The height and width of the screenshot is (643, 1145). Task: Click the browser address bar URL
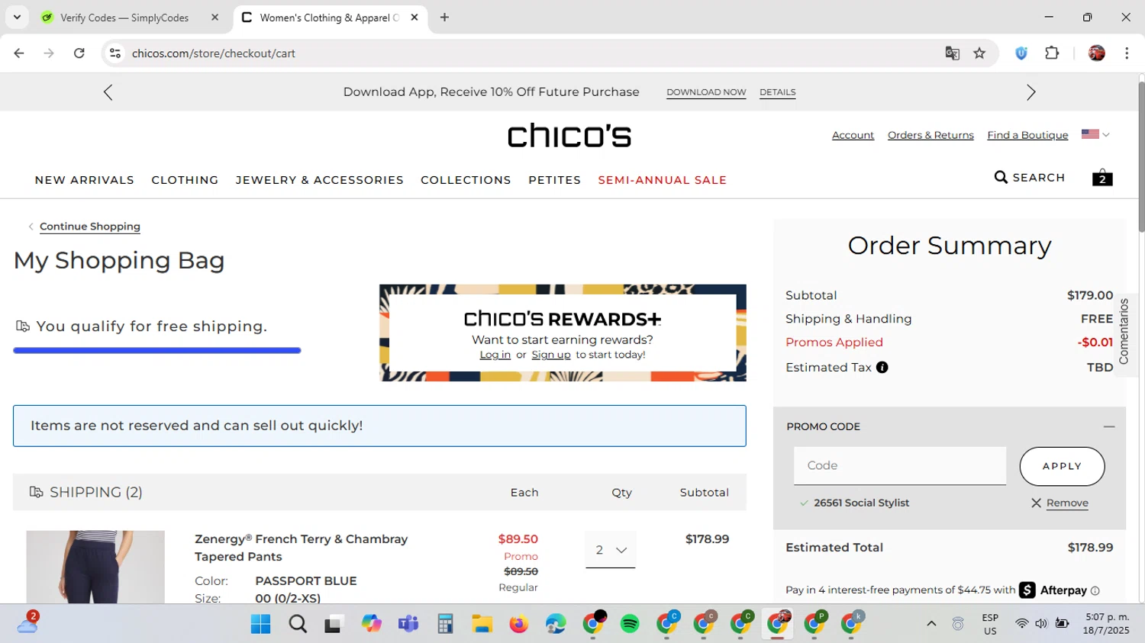214,53
